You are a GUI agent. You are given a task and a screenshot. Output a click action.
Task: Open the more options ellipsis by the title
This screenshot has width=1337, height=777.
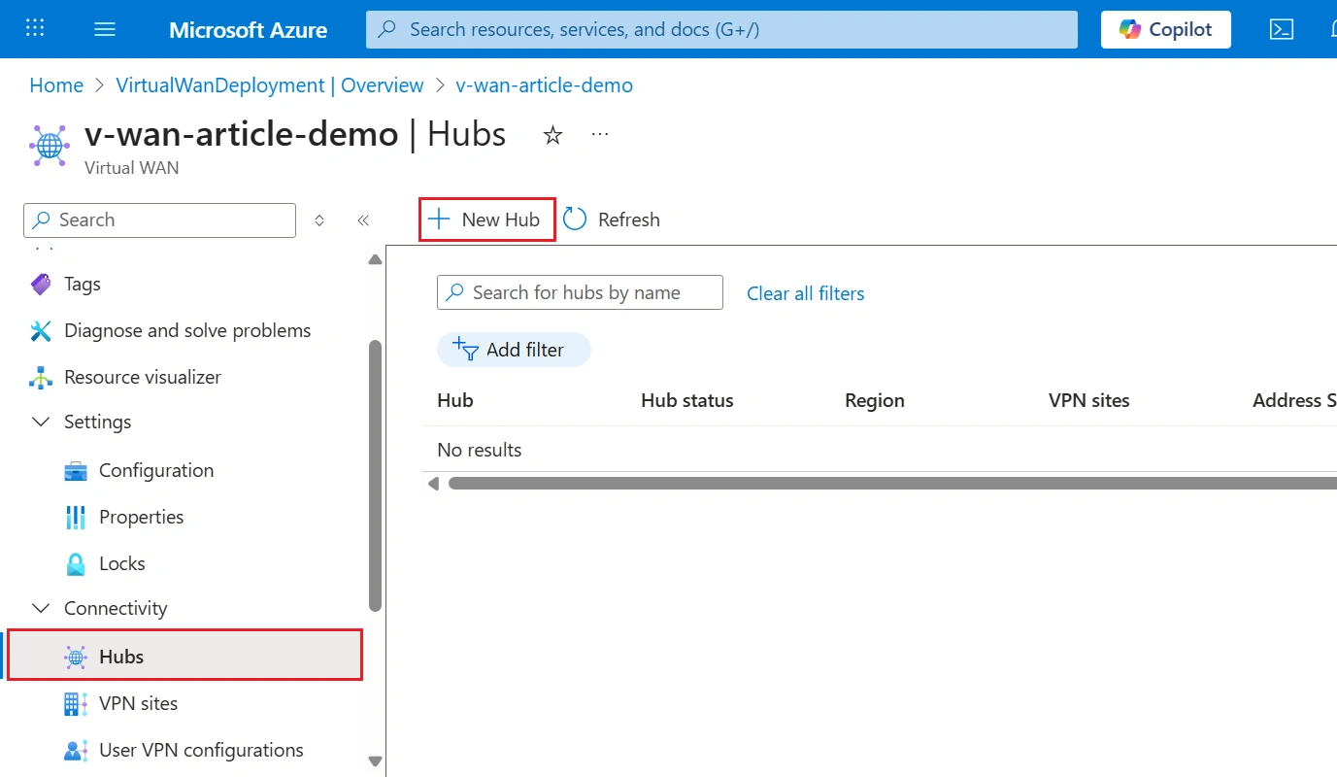click(600, 134)
